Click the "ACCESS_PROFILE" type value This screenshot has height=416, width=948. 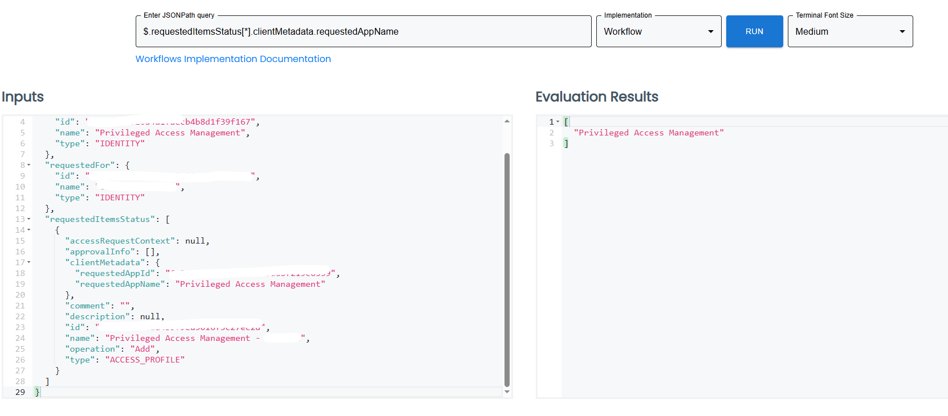(x=145, y=360)
